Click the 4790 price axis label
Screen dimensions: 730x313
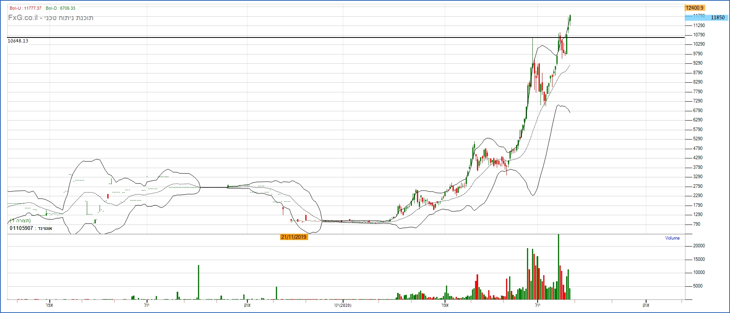[x=698, y=148]
